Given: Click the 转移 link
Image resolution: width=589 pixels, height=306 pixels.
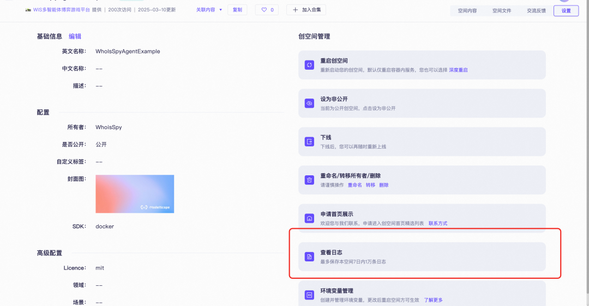Looking at the screenshot, I should tap(370, 185).
